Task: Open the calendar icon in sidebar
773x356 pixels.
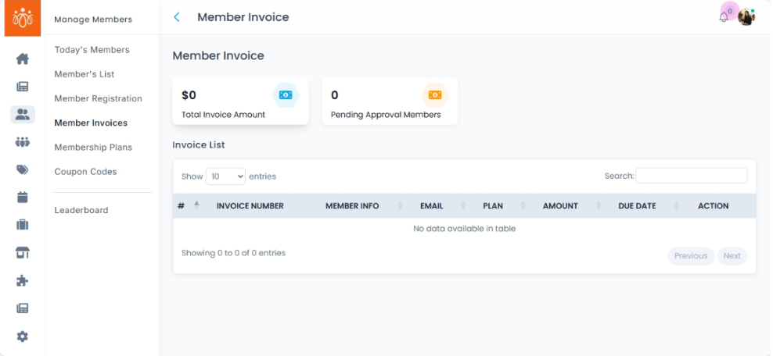Action: (x=23, y=197)
